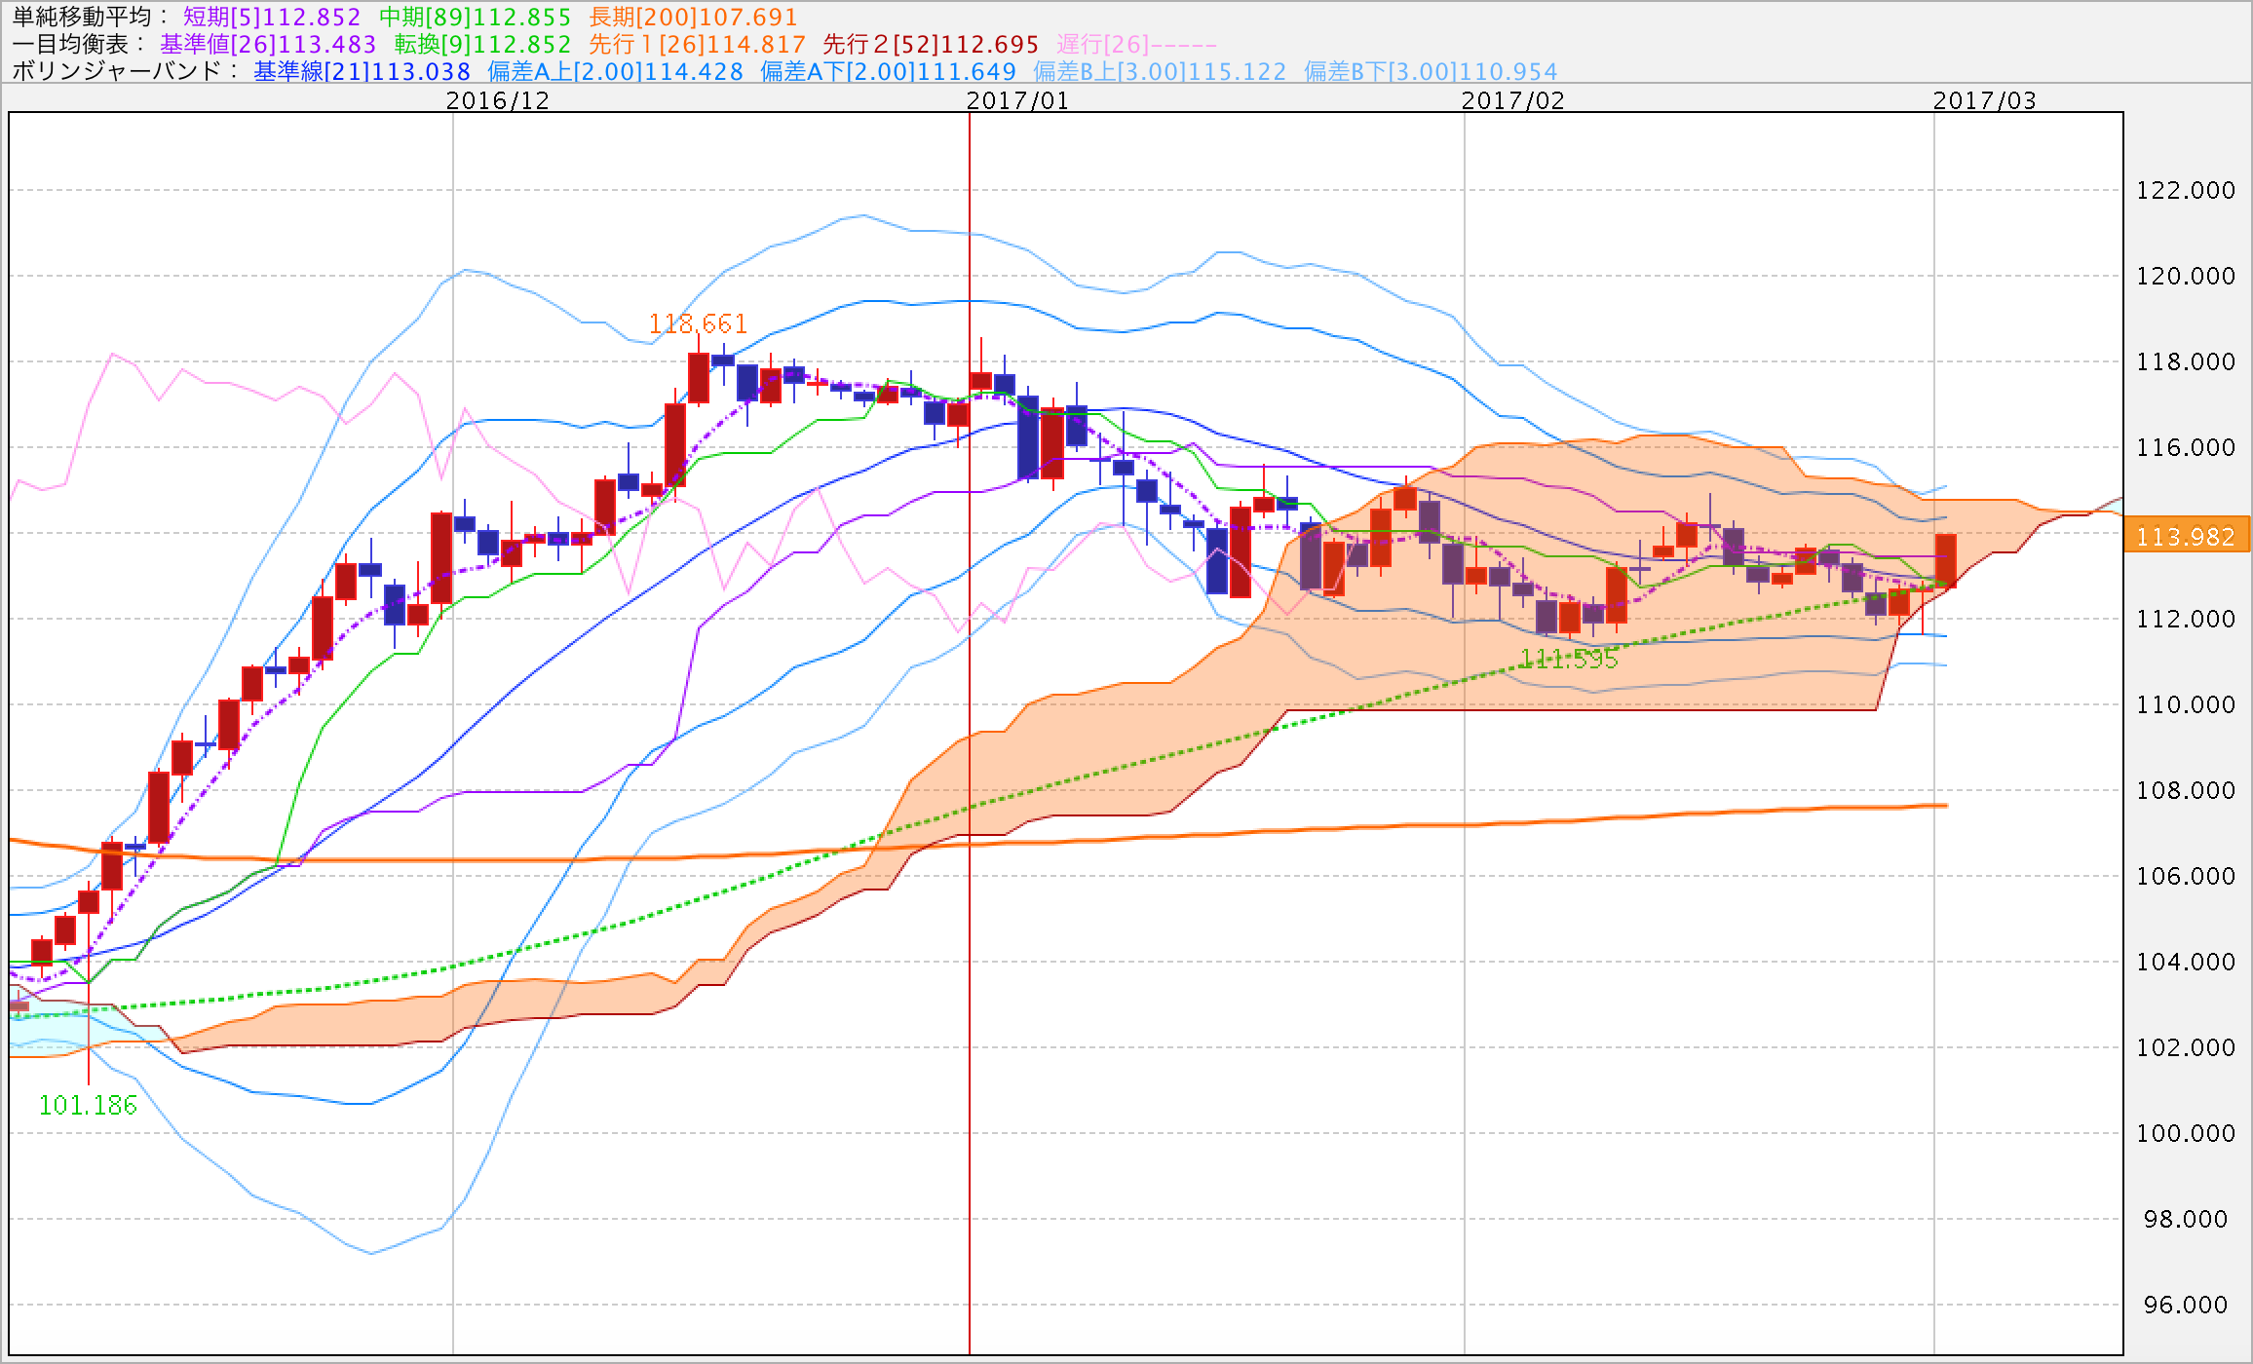
Task: Click the 2016/12 date axis label
Action: point(498,101)
